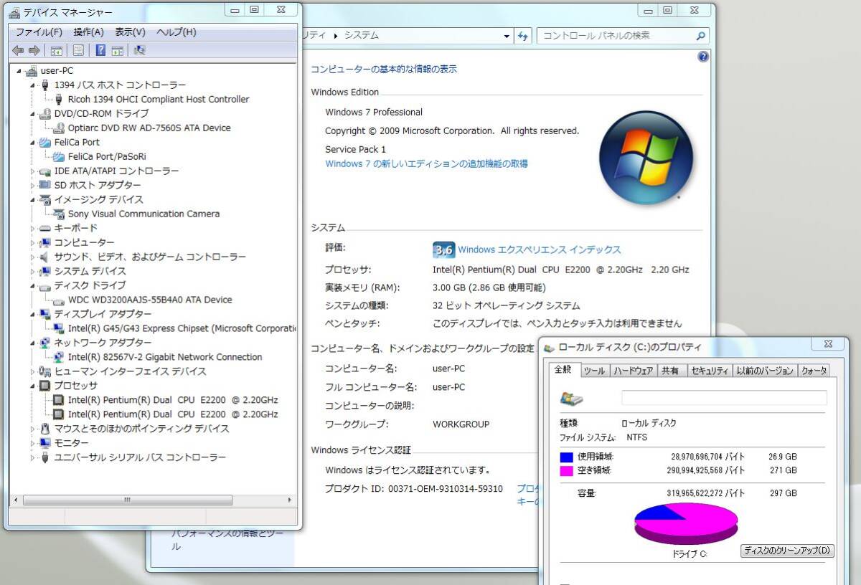861x585 pixels.
Task: Click the user-PC root computer icon
Action: point(31,70)
